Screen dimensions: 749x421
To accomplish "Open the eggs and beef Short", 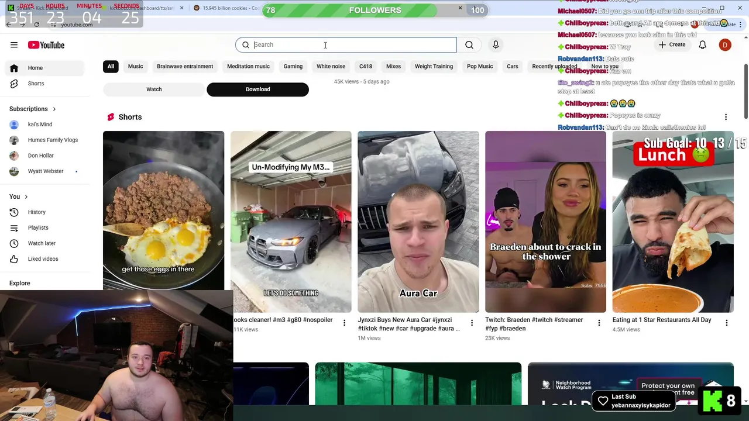I will pyautogui.click(x=163, y=210).
